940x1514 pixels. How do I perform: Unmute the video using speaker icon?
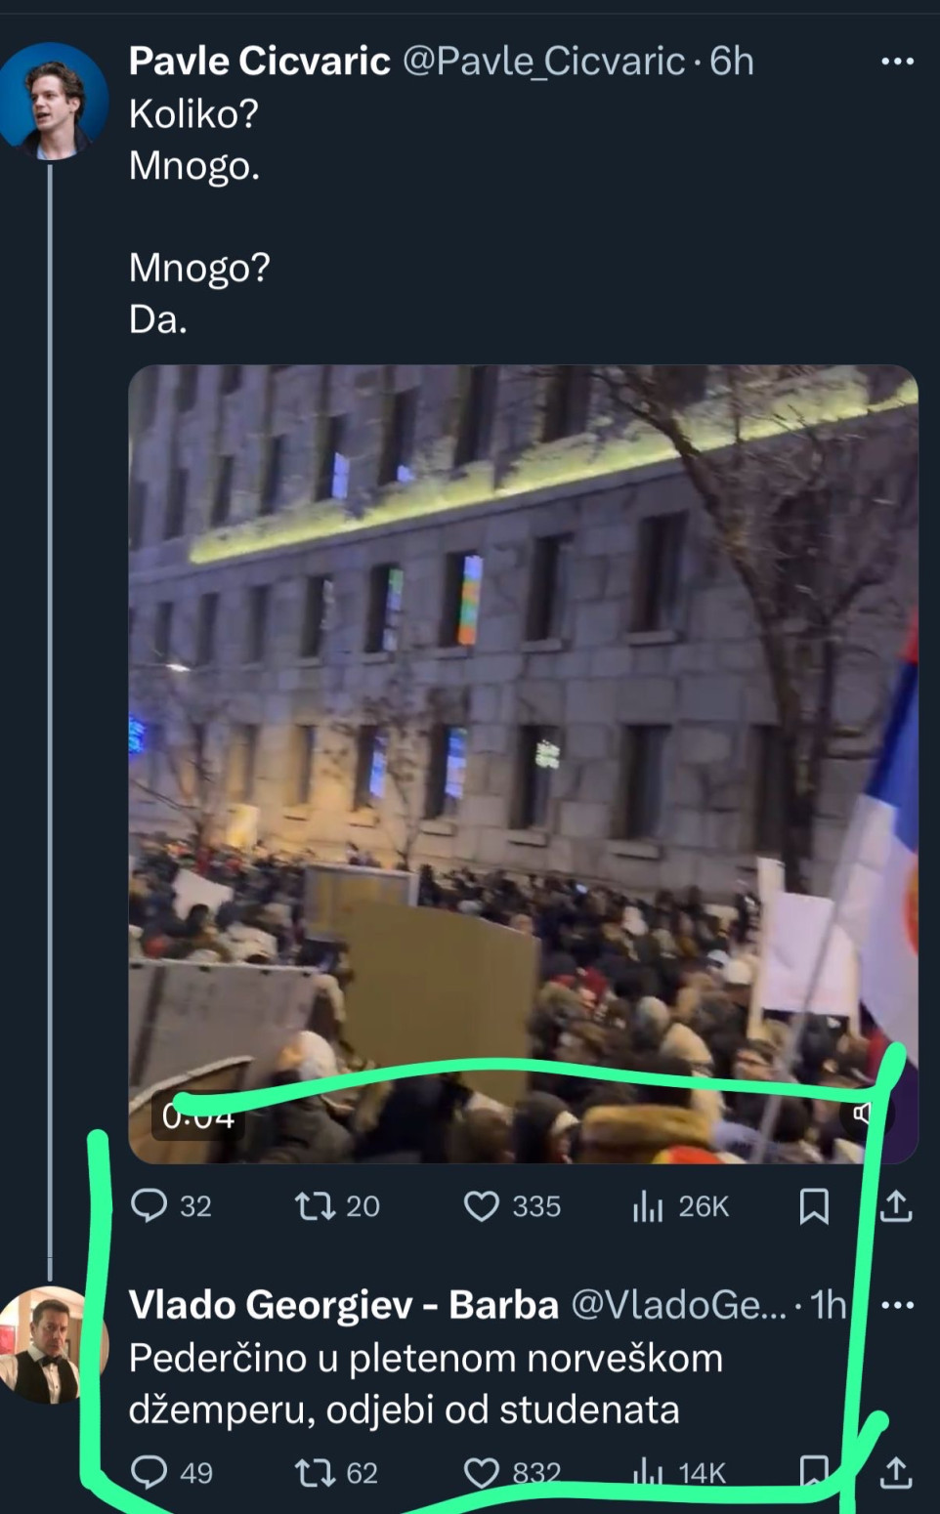[863, 1114]
